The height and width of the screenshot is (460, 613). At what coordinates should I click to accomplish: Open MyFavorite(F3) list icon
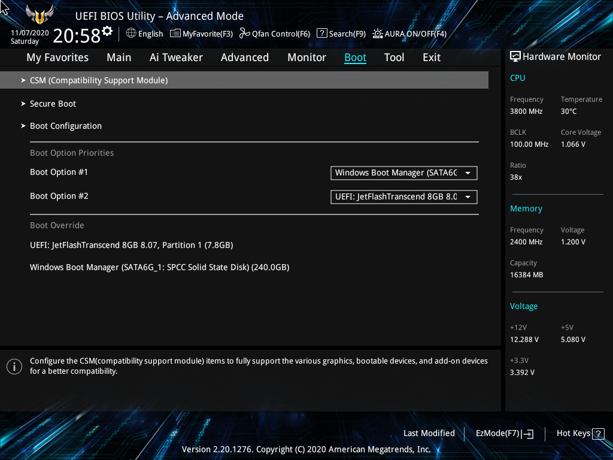pyautogui.click(x=175, y=34)
